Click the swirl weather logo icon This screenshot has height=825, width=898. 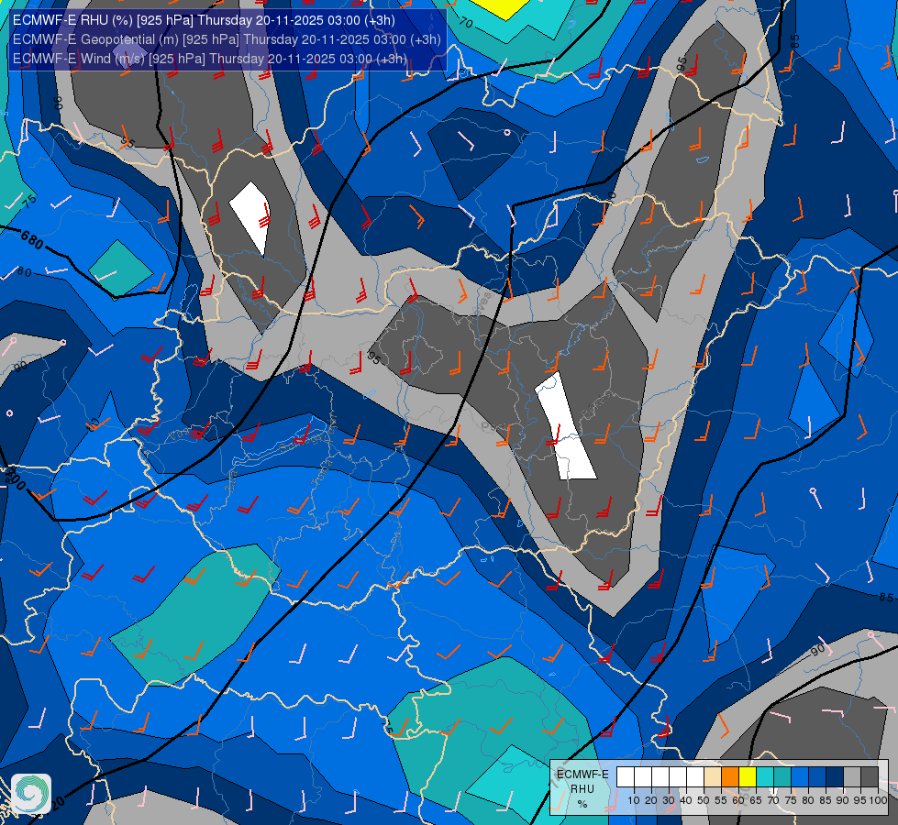tap(31, 794)
